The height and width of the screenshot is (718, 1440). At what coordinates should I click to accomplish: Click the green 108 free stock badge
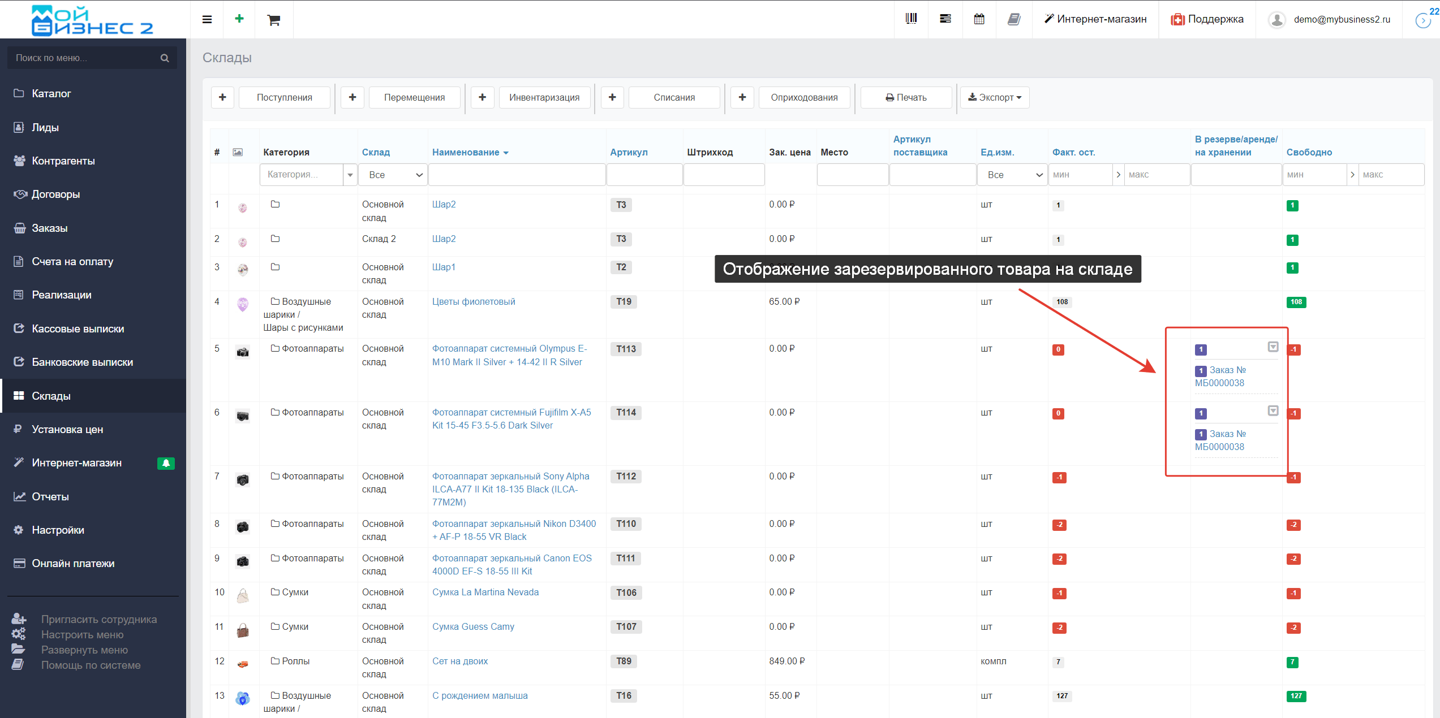click(x=1296, y=302)
